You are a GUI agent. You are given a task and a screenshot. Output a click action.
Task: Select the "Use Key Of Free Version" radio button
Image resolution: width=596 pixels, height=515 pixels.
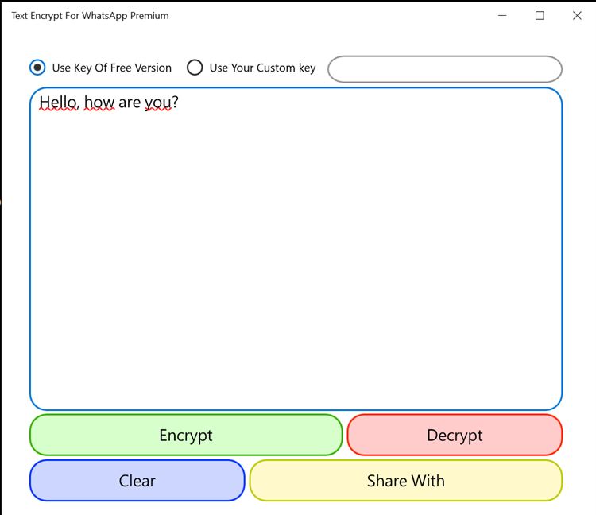pos(37,68)
